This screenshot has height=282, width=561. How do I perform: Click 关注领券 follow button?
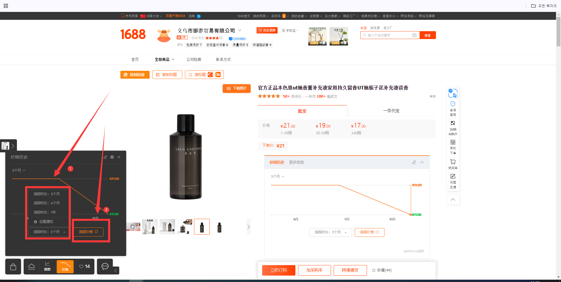coord(267,30)
